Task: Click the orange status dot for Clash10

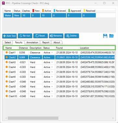Action: tap(7, 96)
